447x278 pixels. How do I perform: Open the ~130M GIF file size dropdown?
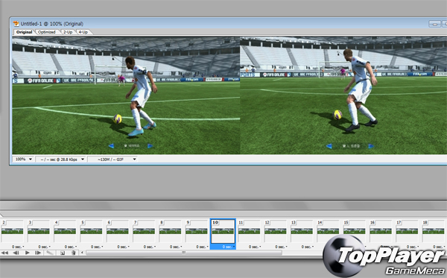coord(112,159)
